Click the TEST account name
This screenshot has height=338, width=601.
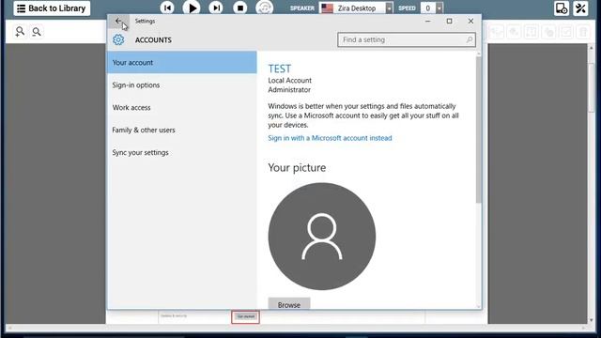pyautogui.click(x=280, y=69)
